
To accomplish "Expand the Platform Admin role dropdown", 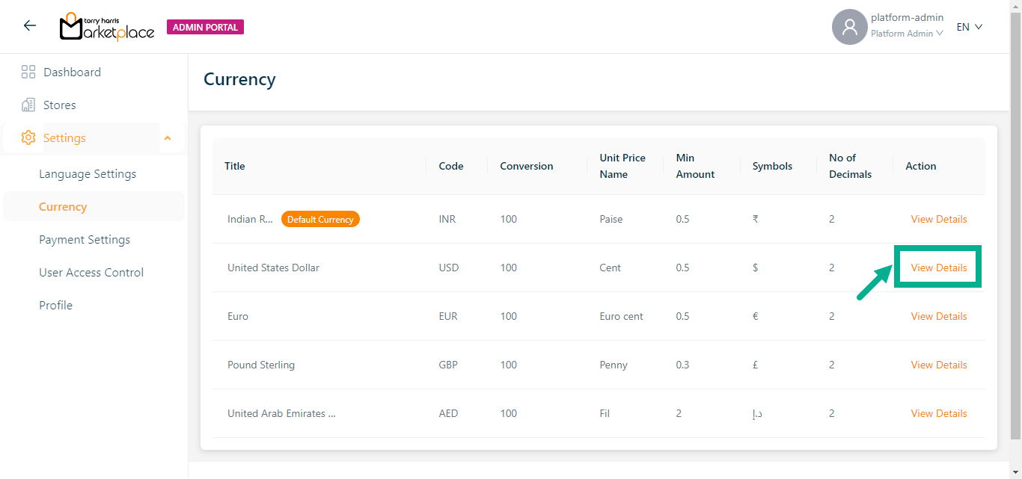I will tap(907, 34).
